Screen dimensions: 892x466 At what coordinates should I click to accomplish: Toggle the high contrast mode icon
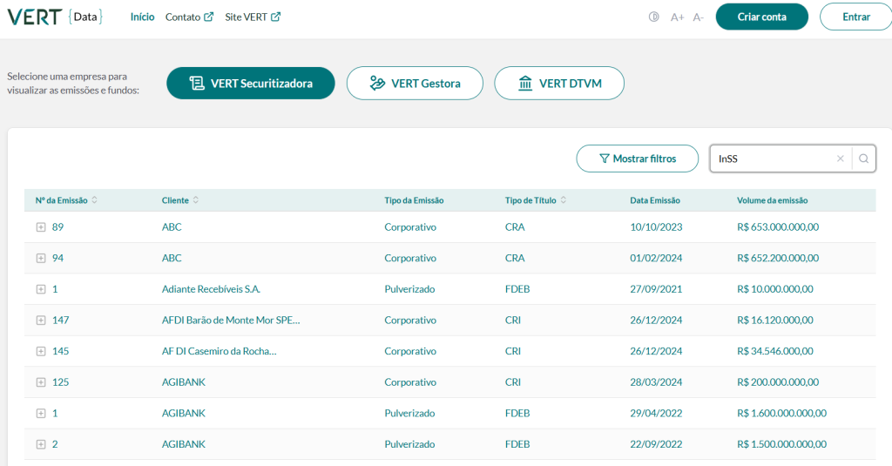[654, 17]
